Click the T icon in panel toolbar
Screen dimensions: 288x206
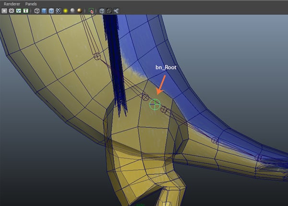(x=25, y=11)
